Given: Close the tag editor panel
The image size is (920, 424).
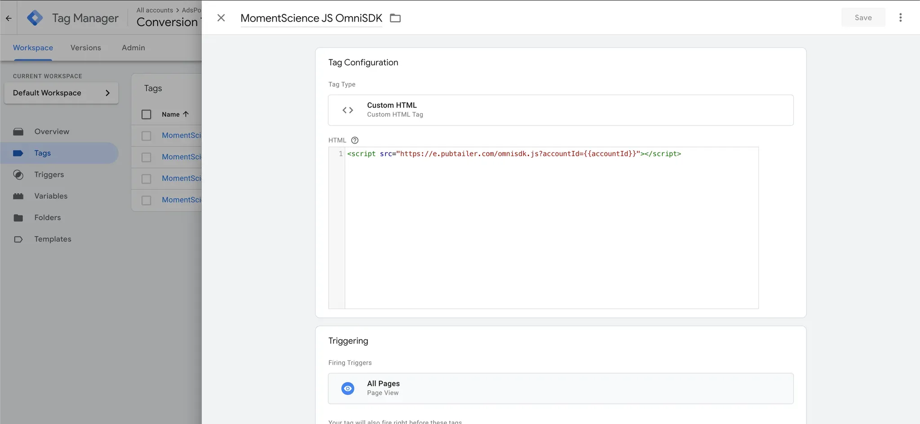Looking at the screenshot, I should [221, 17].
